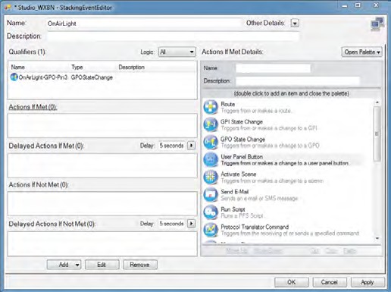
Task: Click the Delayed Actions If Met list box
Action: pyautogui.click(x=102, y=165)
